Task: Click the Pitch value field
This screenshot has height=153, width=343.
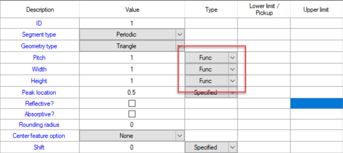Action: pos(132,58)
